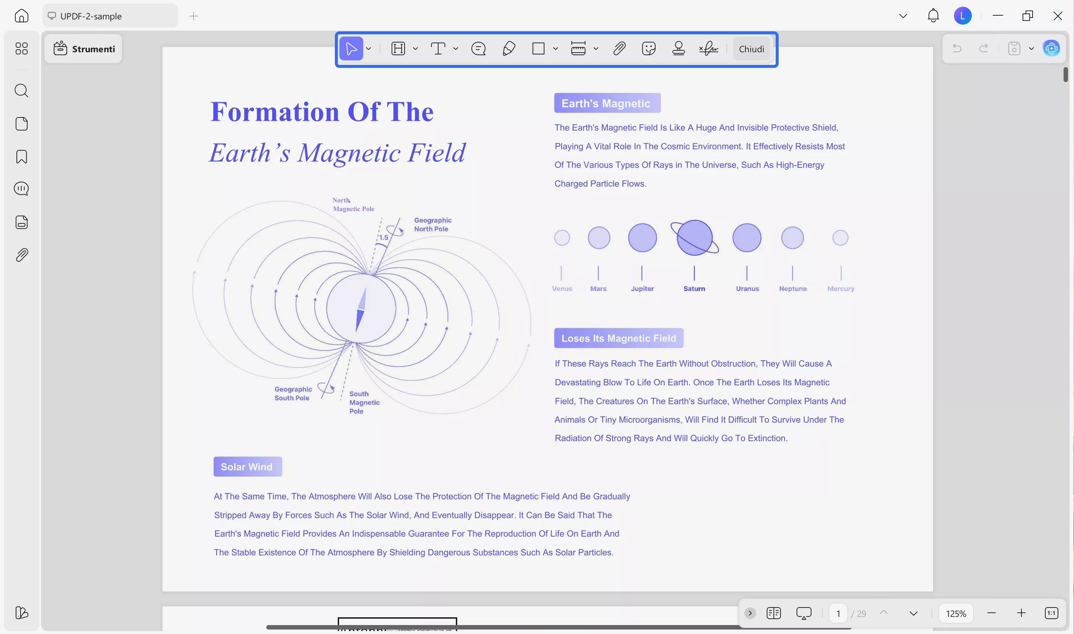Expand the measure tool dropdown arrow
This screenshot has height=634, width=1074.
coord(596,49)
